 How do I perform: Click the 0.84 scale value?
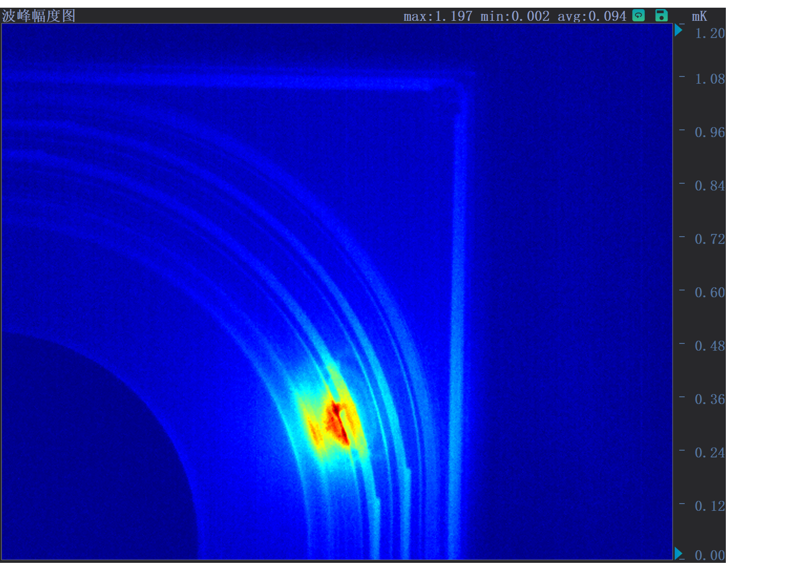710,186
